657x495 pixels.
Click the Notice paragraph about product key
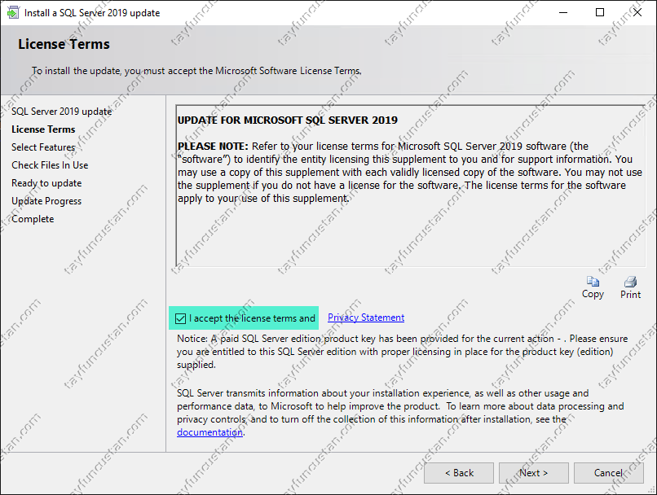402,352
